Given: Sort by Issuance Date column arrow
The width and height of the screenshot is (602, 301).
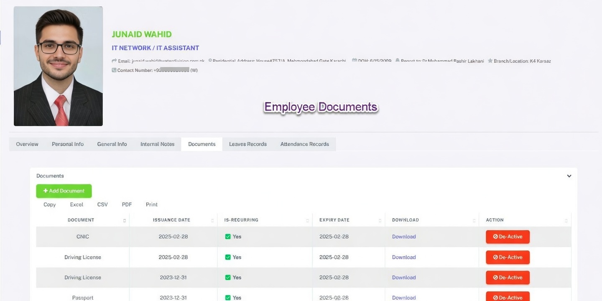Looking at the screenshot, I should (212, 220).
